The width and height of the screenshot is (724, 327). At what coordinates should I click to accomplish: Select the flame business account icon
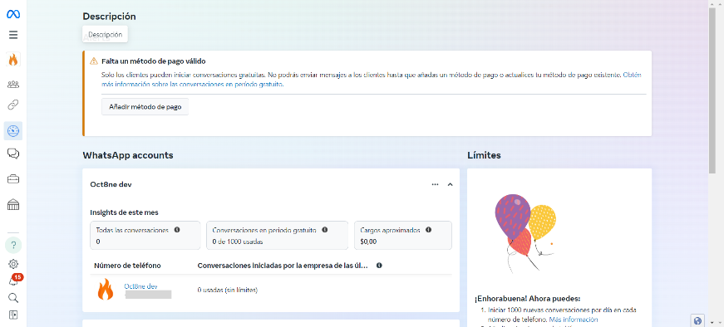click(13, 60)
